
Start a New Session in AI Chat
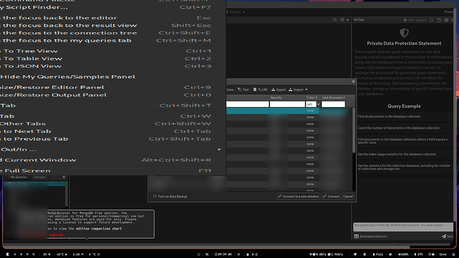415,20
